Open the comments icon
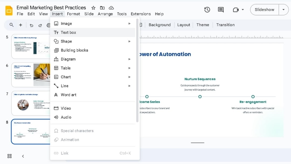291x164 pixels. pos(221,10)
